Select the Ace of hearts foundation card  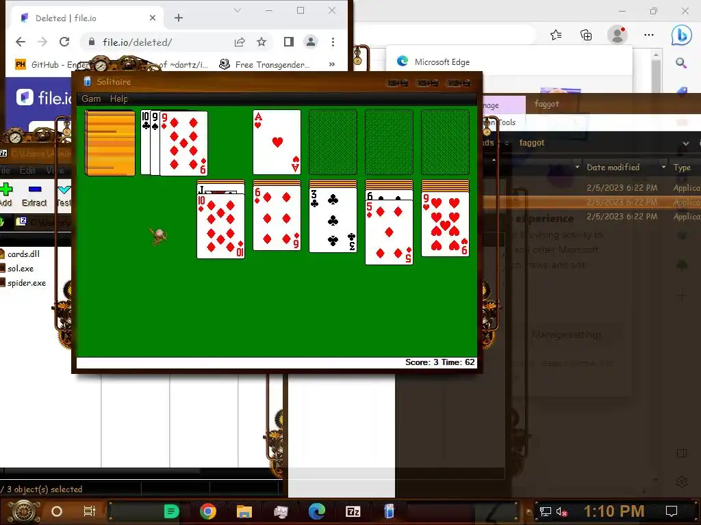tap(277, 142)
